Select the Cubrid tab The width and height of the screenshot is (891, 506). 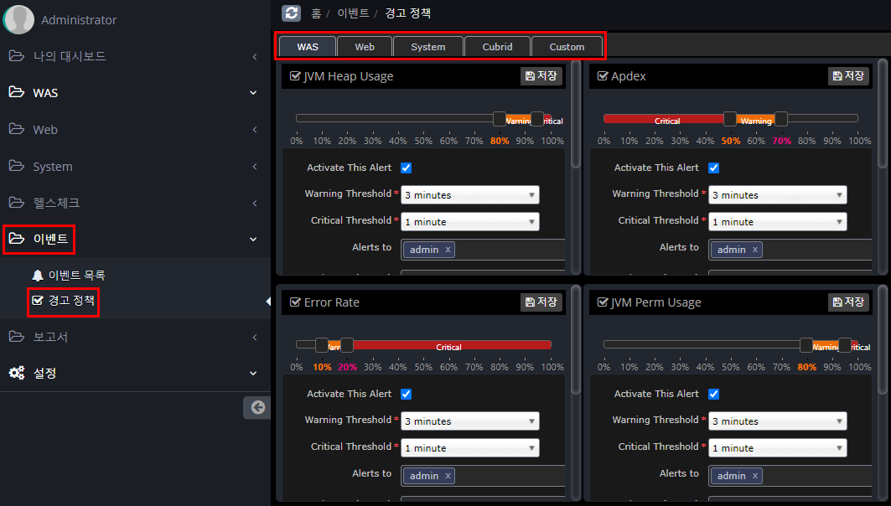coord(497,47)
